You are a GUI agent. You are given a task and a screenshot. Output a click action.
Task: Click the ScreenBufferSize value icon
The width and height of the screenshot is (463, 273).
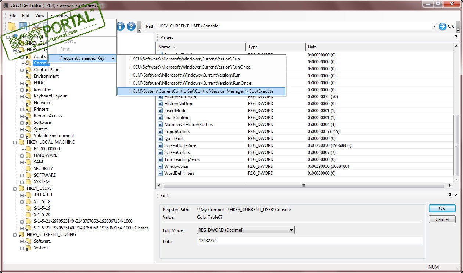tap(161, 145)
